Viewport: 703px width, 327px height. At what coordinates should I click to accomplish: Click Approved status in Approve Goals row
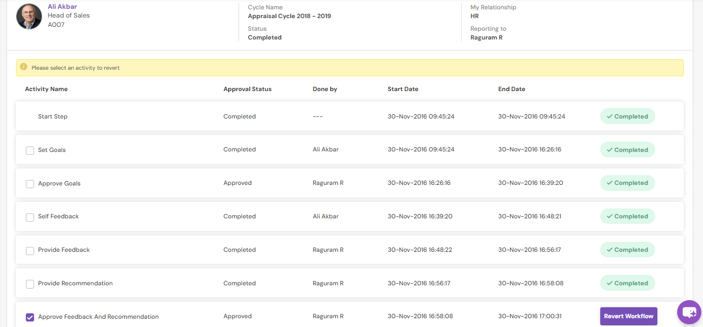[x=237, y=183]
